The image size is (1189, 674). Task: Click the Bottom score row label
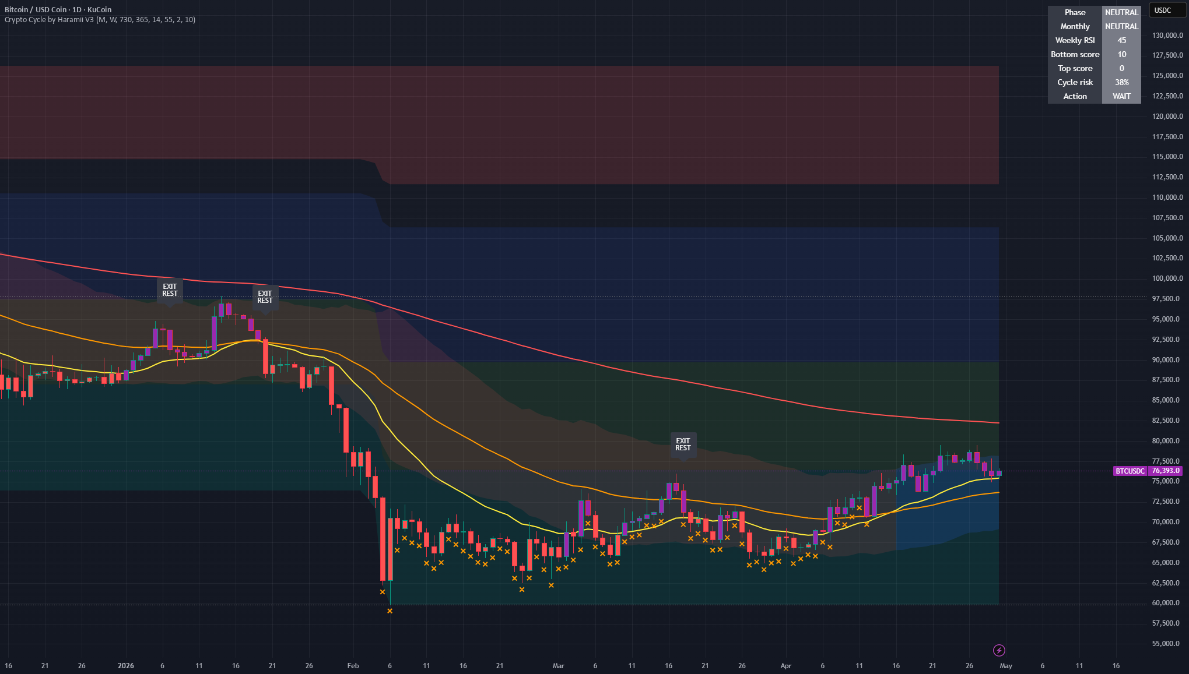(1075, 54)
